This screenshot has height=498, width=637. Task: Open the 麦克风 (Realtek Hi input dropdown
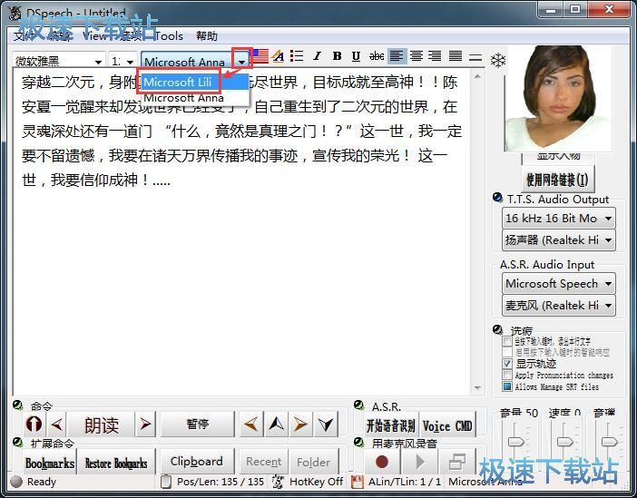559,305
